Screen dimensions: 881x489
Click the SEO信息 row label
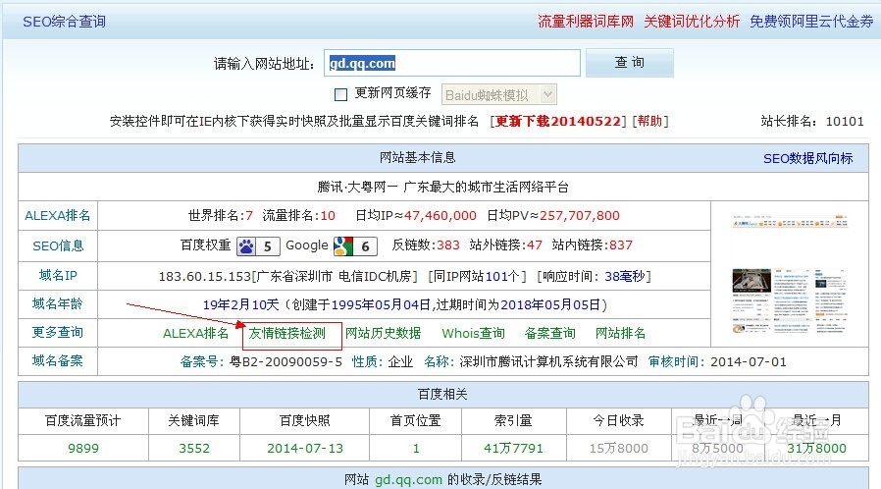(x=58, y=245)
